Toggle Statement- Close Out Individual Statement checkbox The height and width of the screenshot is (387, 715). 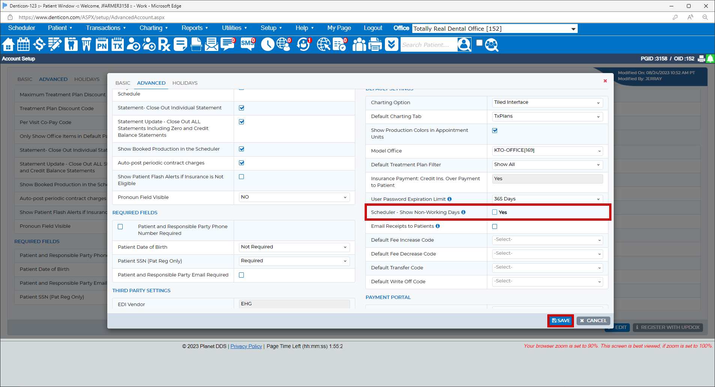tap(242, 108)
